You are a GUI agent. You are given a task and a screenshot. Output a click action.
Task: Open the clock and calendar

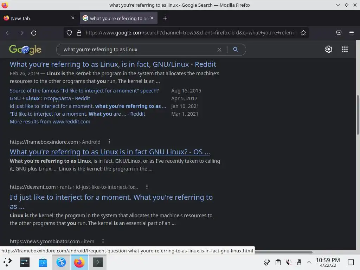[x=328, y=262]
